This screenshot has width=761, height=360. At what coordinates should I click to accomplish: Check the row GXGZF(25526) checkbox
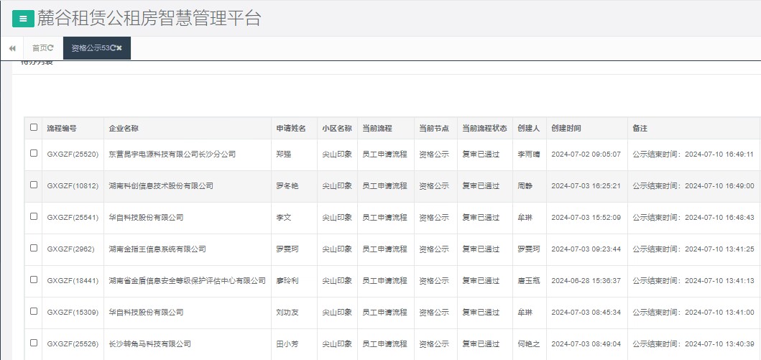34,343
